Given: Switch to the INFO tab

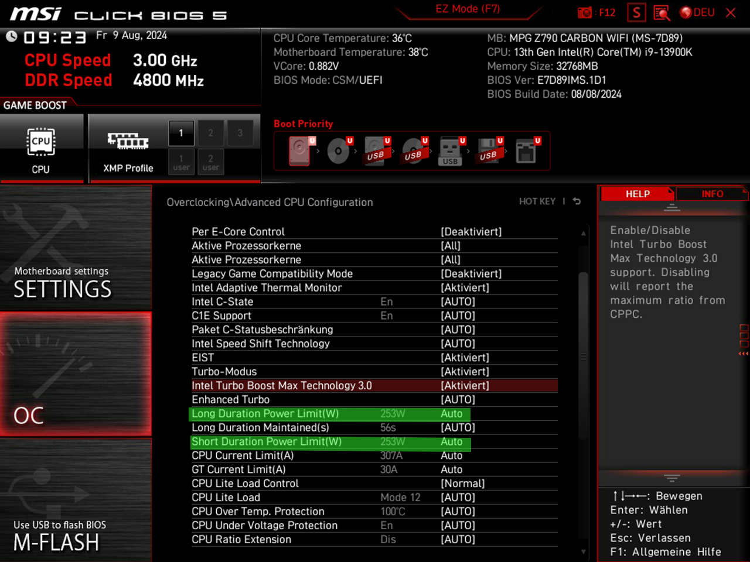Looking at the screenshot, I should 712,194.
